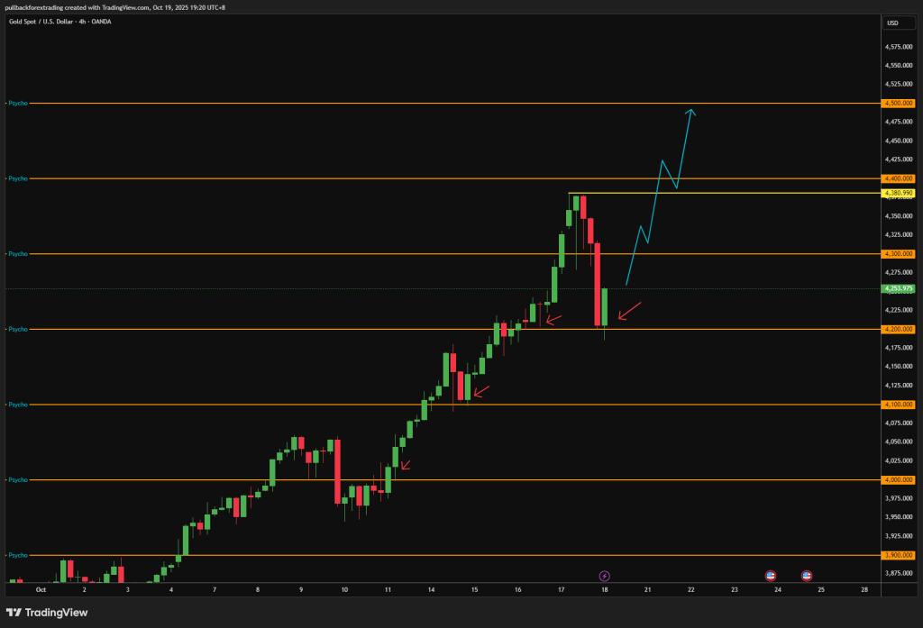Screen dimensions: 923x628
Task: Select the yellow 4,380.990 price label
Action: point(900,193)
